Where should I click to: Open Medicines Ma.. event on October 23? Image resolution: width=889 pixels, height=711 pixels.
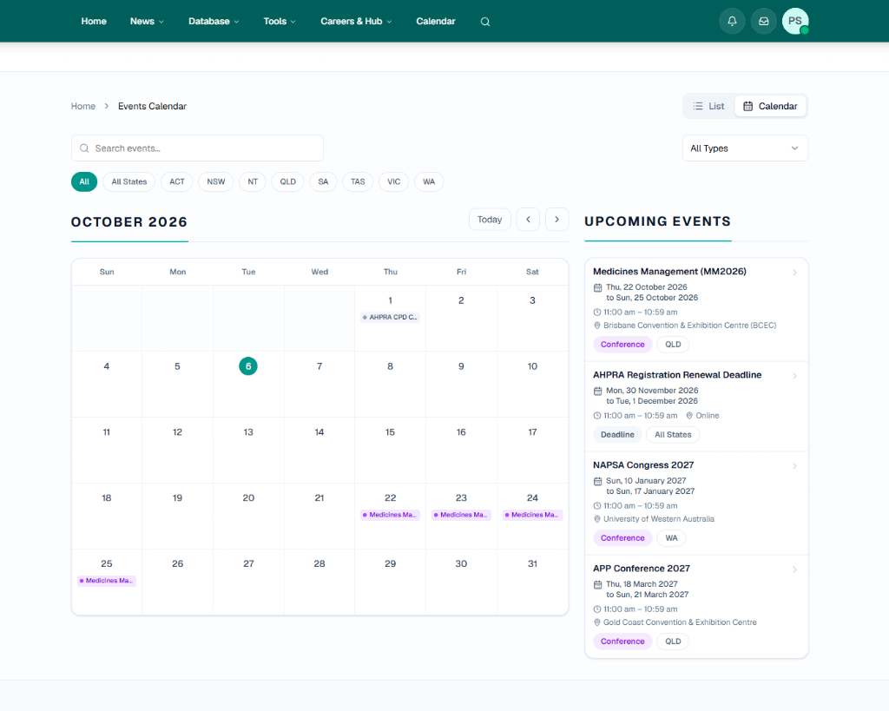coord(461,515)
